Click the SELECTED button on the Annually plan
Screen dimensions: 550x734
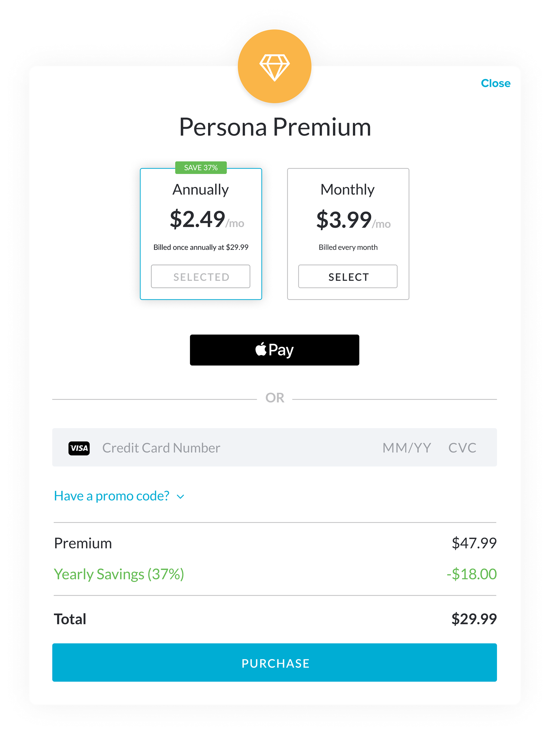tap(201, 276)
